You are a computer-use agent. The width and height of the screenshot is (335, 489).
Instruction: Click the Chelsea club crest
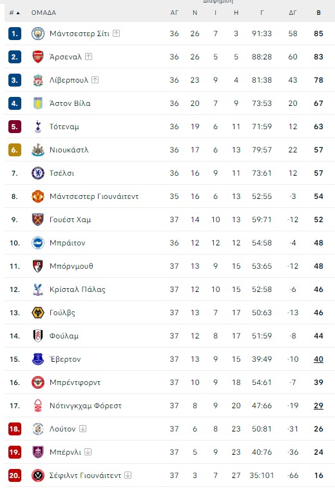pos(38,173)
